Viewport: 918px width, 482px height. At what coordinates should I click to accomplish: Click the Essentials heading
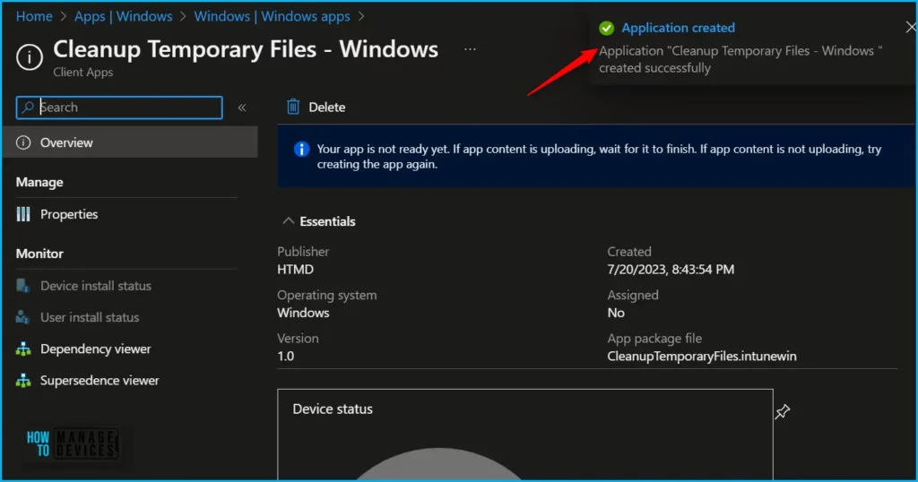pyautogui.click(x=327, y=221)
